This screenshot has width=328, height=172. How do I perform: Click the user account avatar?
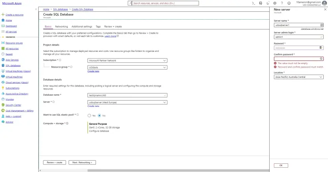coord(324,3)
